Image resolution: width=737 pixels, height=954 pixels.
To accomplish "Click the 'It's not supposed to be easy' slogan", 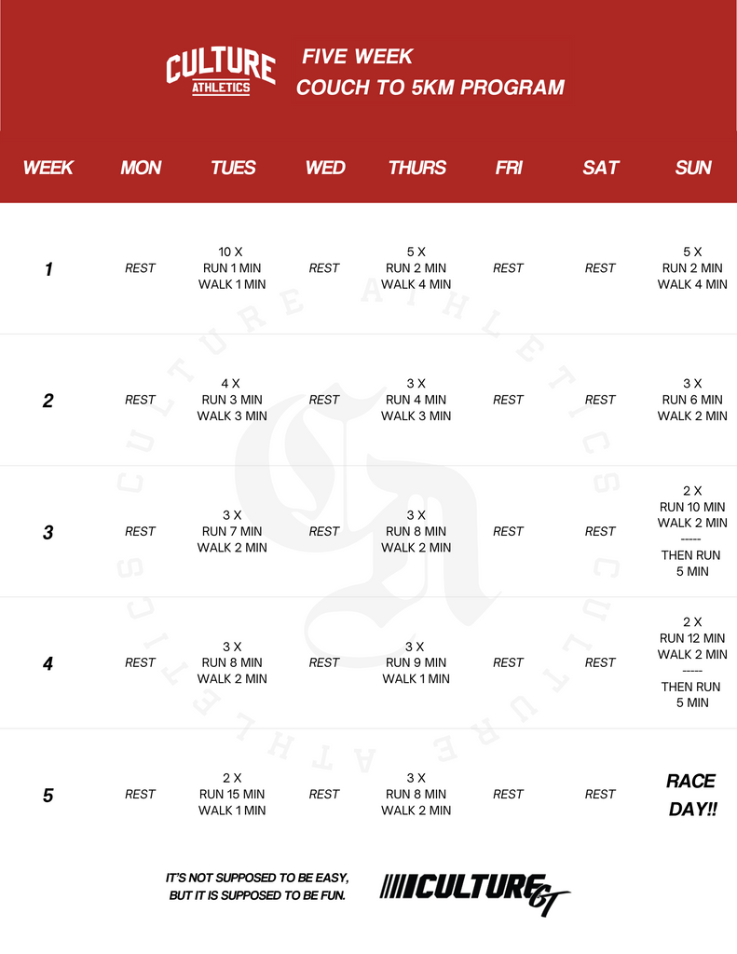I will tap(257, 887).
